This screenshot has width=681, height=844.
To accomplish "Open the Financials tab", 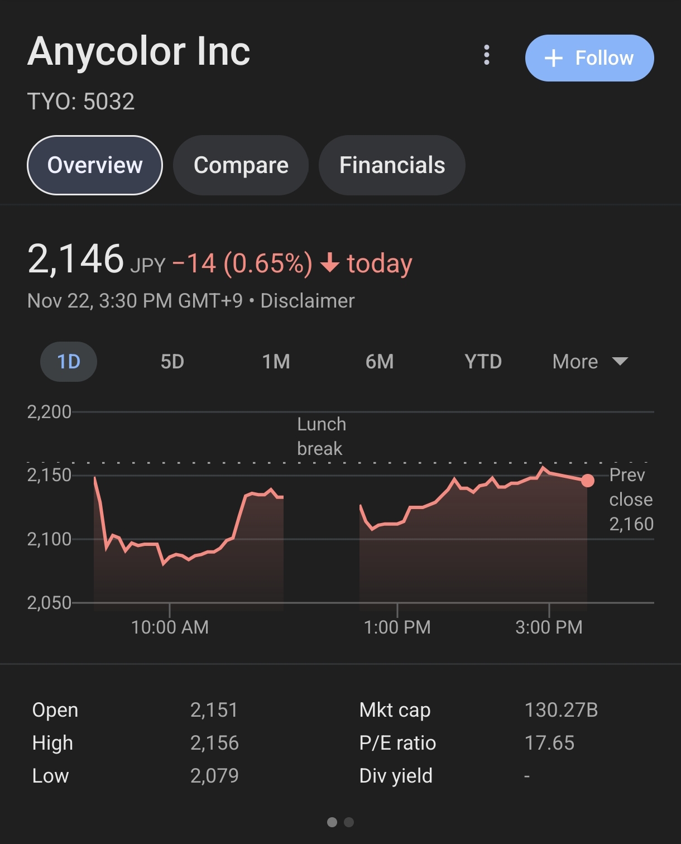I will (392, 165).
